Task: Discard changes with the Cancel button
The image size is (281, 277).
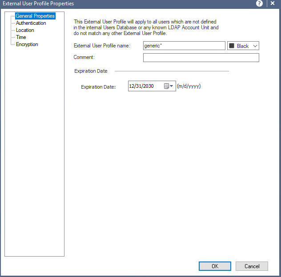Action: (x=252, y=266)
